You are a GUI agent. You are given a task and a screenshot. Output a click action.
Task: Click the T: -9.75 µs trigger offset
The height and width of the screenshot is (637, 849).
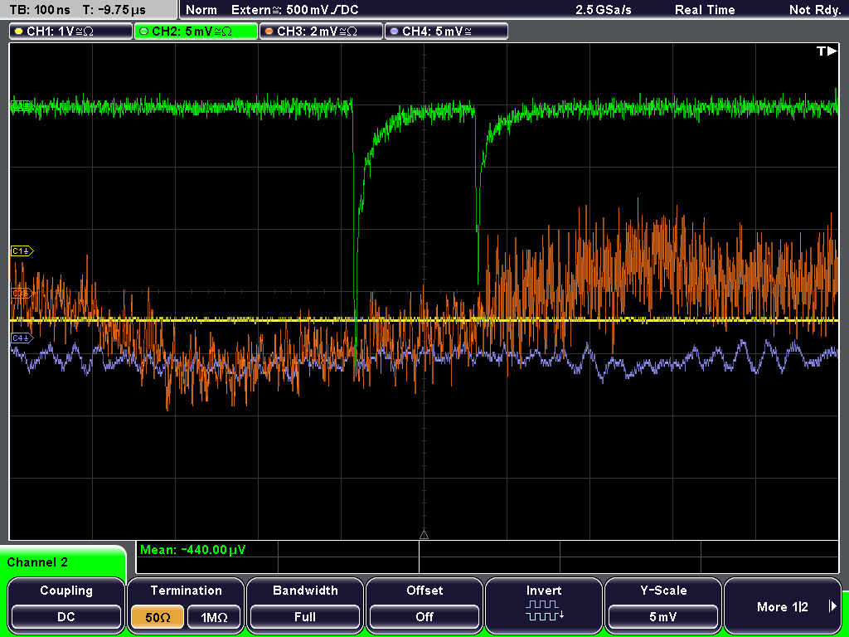(x=114, y=10)
